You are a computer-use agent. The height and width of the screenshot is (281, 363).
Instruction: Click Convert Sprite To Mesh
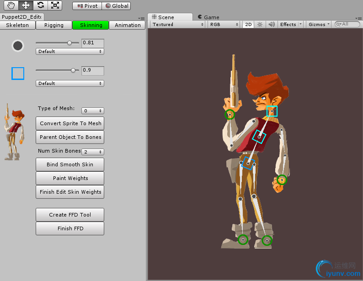70,123
